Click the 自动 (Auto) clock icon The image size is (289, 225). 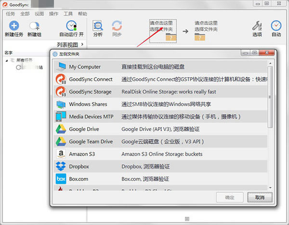(276, 26)
